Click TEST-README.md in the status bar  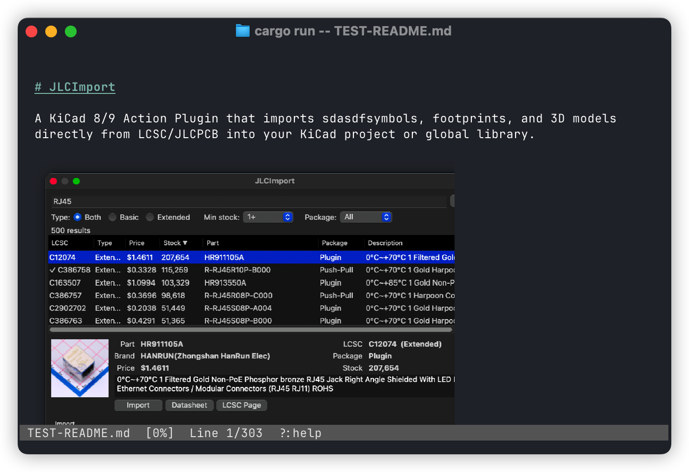click(x=79, y=433)
